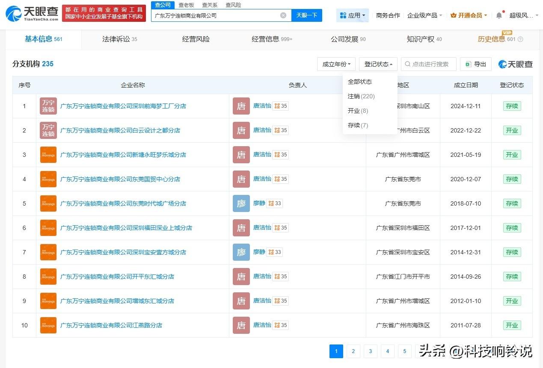Switch to 经营信息 tab
This screenshot has width=543, height=368.
(x=272, y=39)
